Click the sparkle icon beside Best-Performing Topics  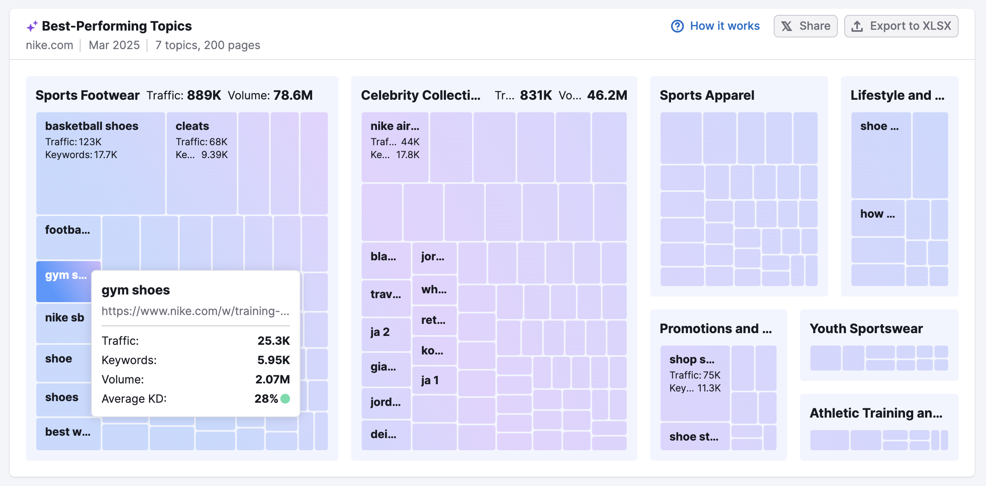[x=32, y=26]
